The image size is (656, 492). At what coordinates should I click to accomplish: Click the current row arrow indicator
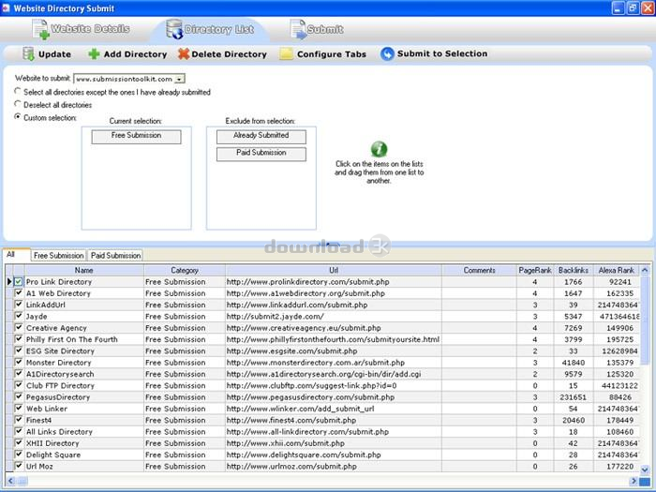8,282
